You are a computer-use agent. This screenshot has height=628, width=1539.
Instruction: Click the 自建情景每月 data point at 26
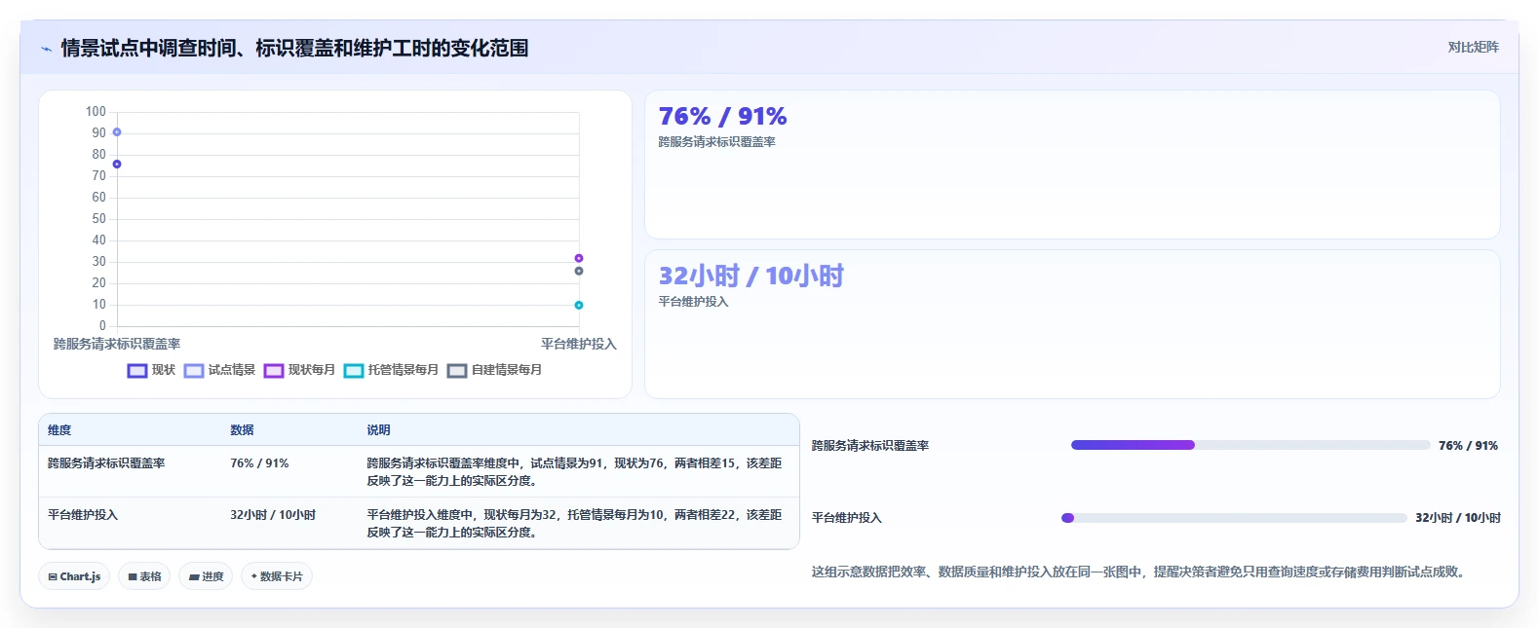pos(579,271)
